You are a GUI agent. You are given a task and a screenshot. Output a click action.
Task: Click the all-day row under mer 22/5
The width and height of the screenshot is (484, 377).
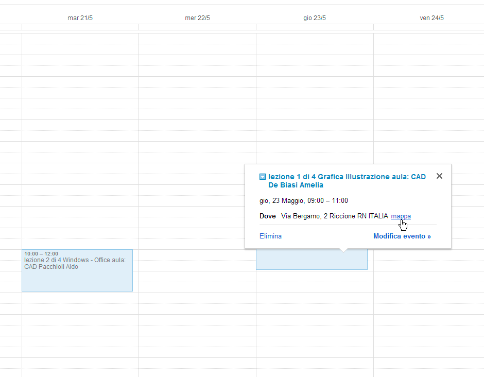(197, 27)
